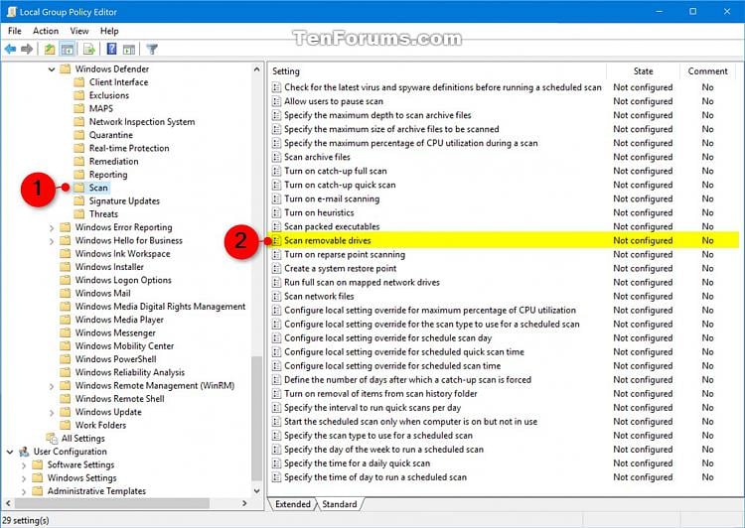
Task: Select the Threats folder
Action: [x=103, y=214]
